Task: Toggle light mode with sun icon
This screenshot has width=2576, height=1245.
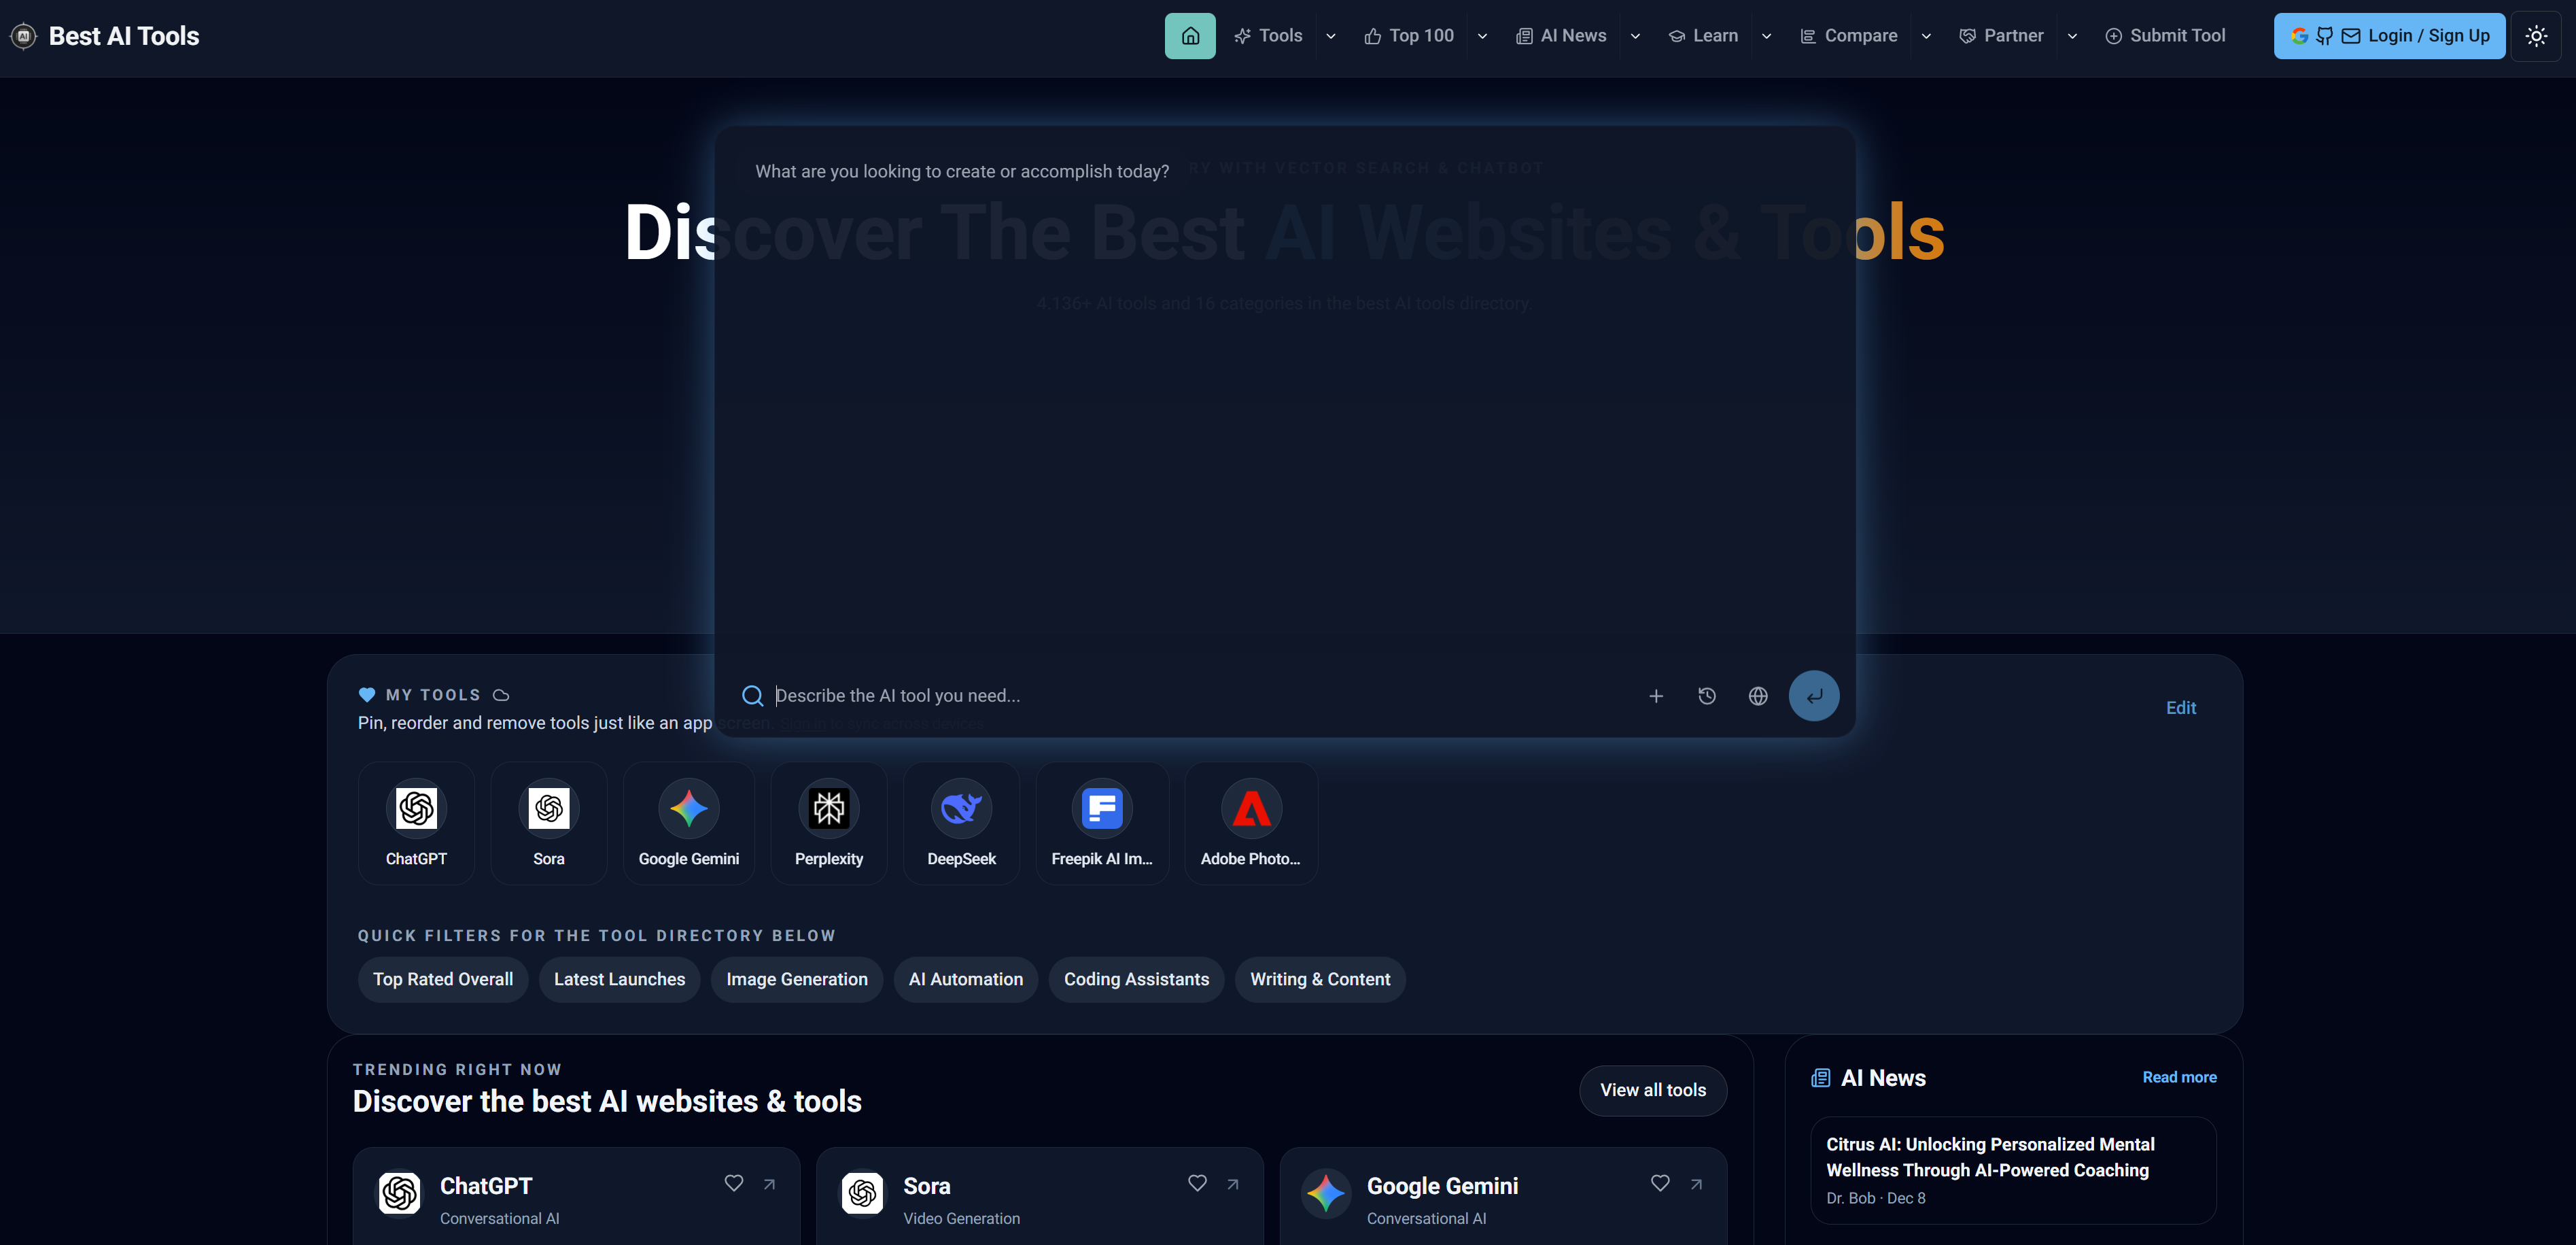Action: (2536, 35)
